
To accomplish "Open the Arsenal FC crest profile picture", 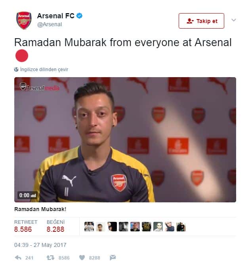I will coord(24,20).
